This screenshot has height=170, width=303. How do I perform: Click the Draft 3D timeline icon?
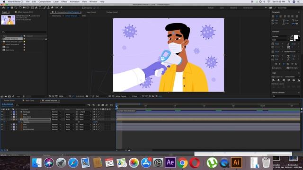tap(94, 105)
